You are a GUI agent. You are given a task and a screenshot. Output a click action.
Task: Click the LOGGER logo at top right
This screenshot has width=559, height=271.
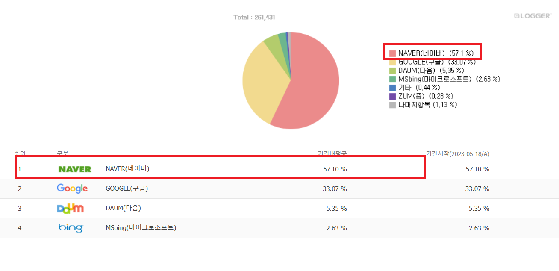(533, 16)
